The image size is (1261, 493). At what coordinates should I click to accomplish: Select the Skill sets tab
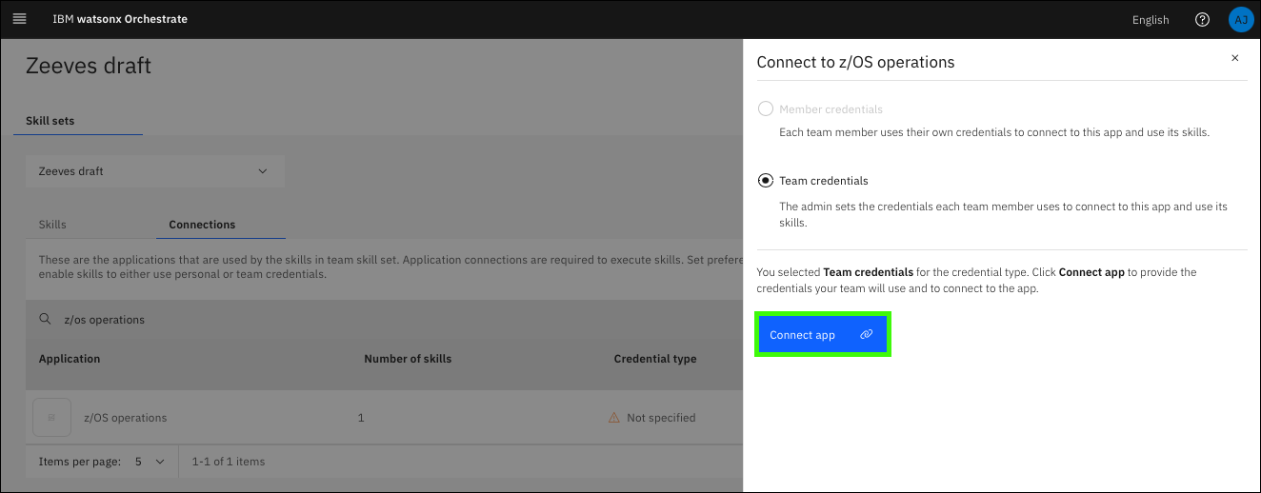point(50,121)
